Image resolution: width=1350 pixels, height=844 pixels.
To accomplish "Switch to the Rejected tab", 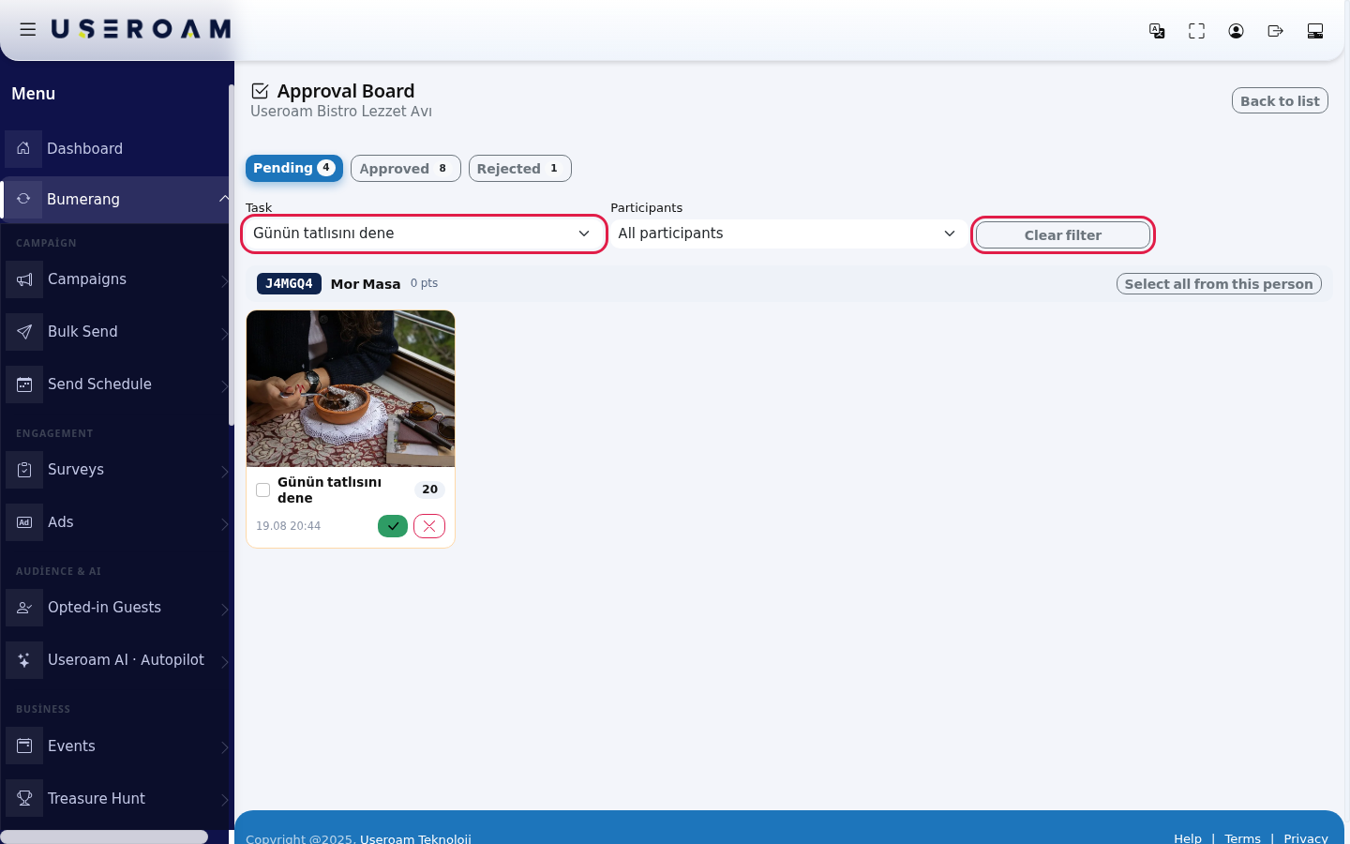I will coord(520,169).
